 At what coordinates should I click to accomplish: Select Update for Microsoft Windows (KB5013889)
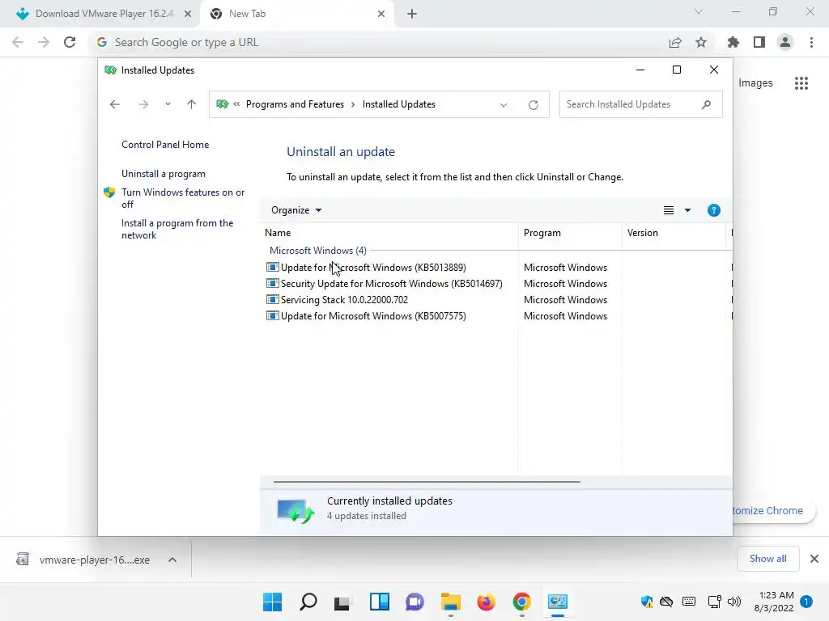(x=373, y=268)
